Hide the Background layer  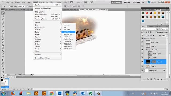142,70
